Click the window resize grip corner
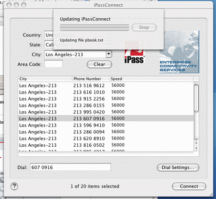This screenshot has width=216, height=199. pos(211,195)
